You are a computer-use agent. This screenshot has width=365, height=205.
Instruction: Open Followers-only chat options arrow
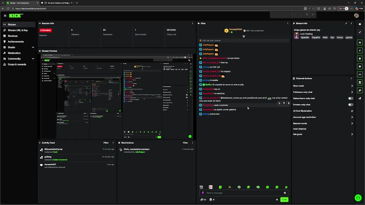(352, 92)
